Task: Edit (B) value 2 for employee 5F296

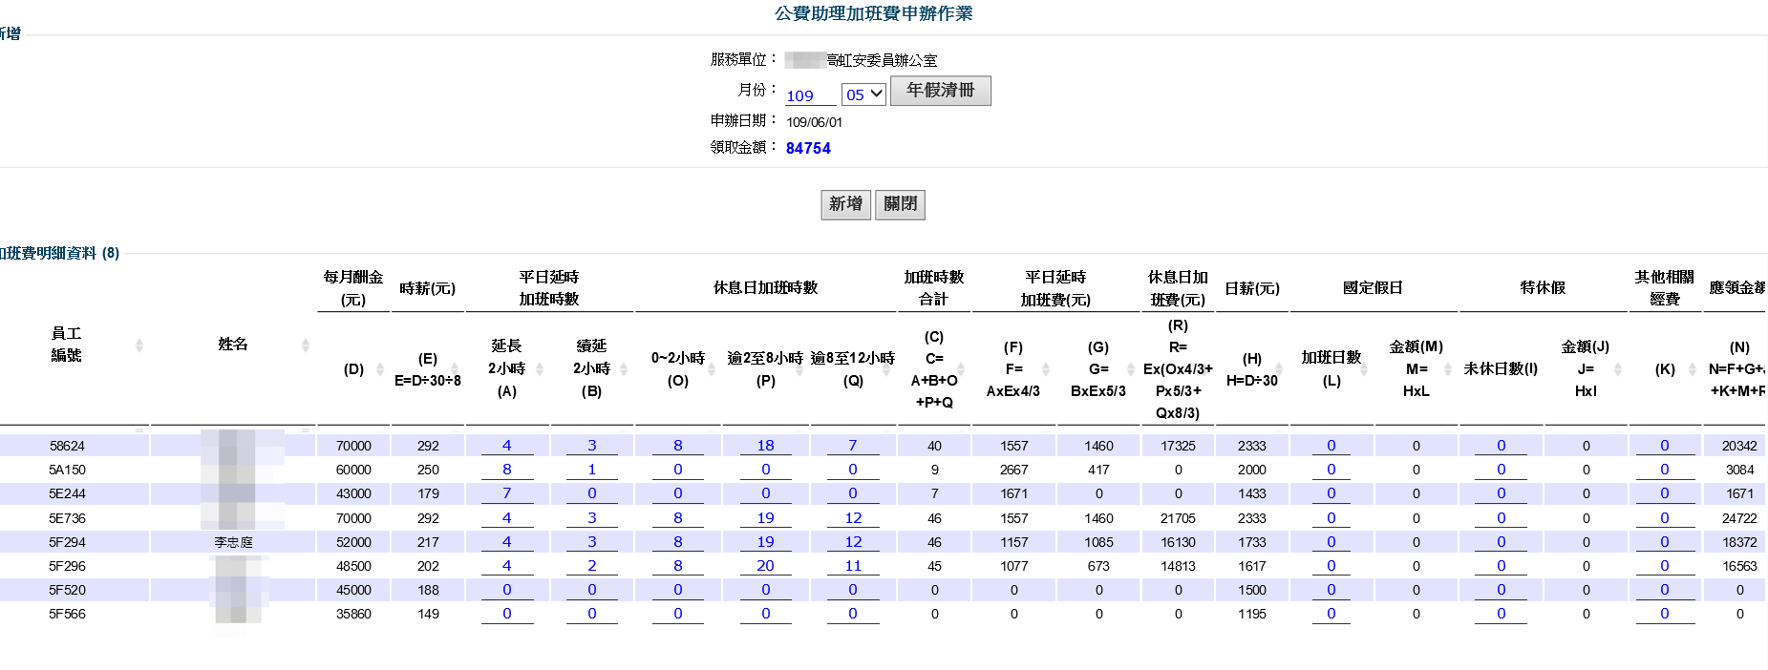Action: pos(592,566)
